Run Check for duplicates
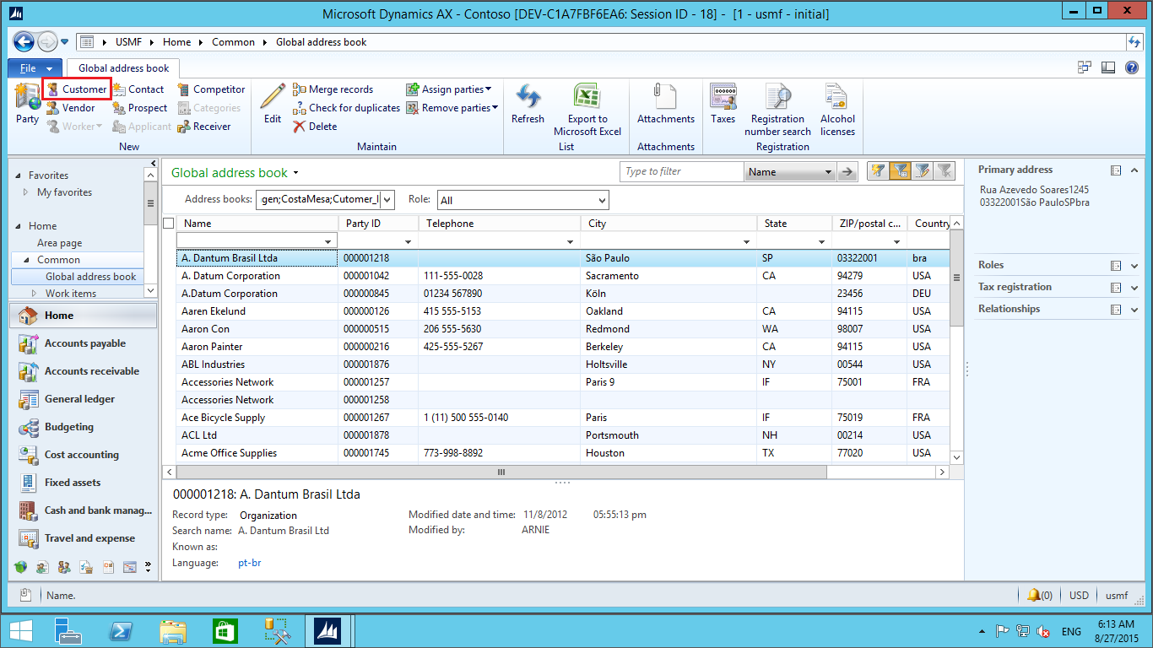1153x648 pixels. (346, 108)
